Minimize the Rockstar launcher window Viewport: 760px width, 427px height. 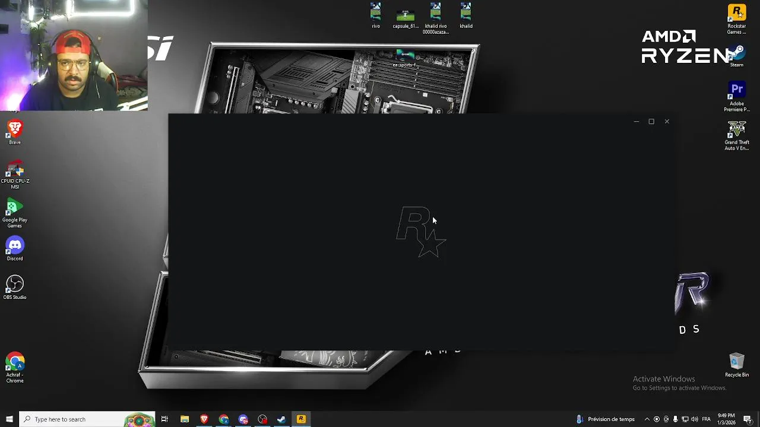(636, 122)
